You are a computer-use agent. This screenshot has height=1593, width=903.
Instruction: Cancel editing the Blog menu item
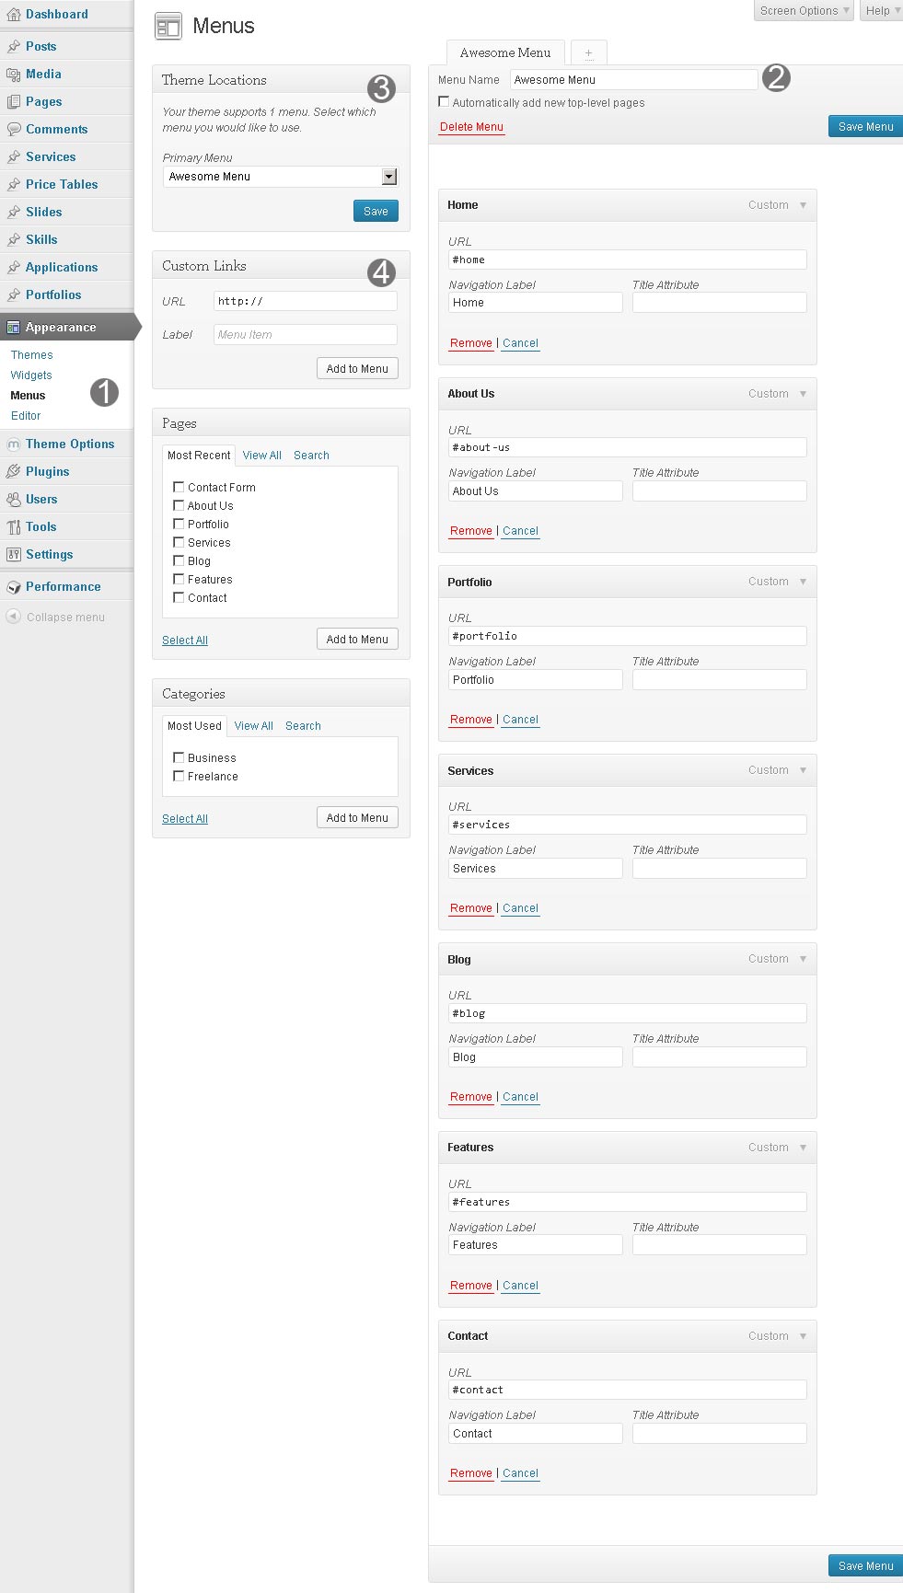(x=520, y=1097)
